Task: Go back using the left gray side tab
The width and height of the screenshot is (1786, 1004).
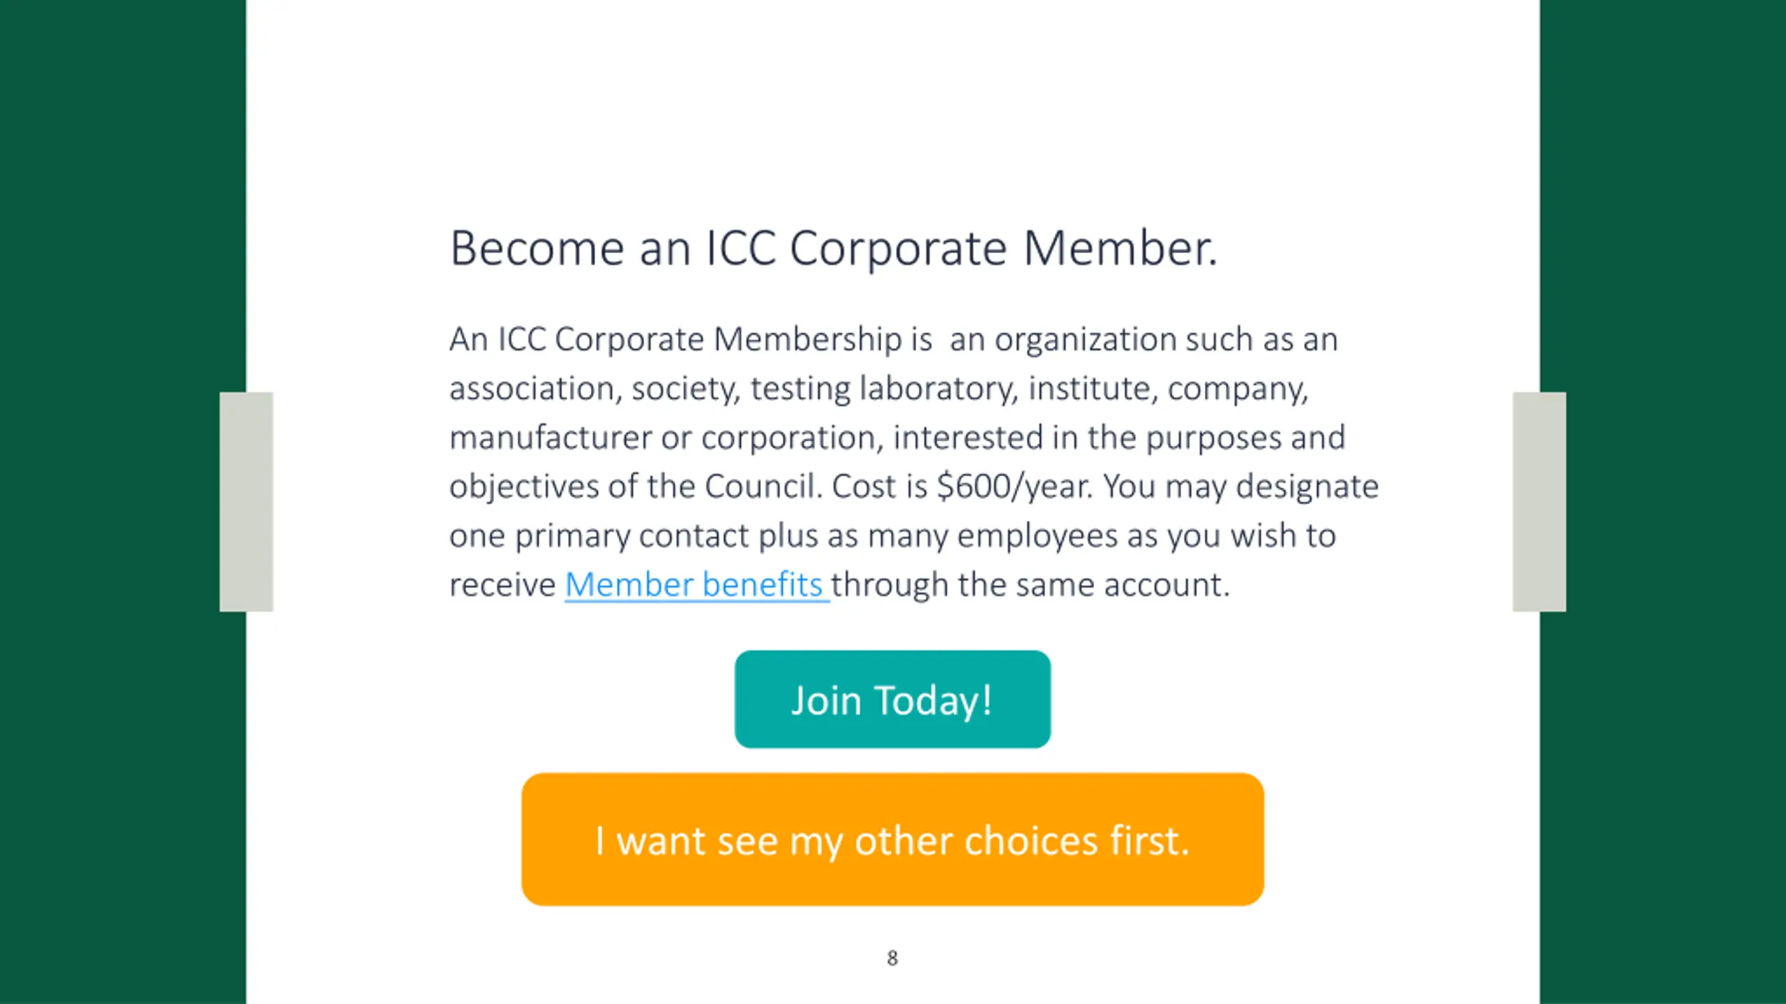Action: (x=246, y=502)
